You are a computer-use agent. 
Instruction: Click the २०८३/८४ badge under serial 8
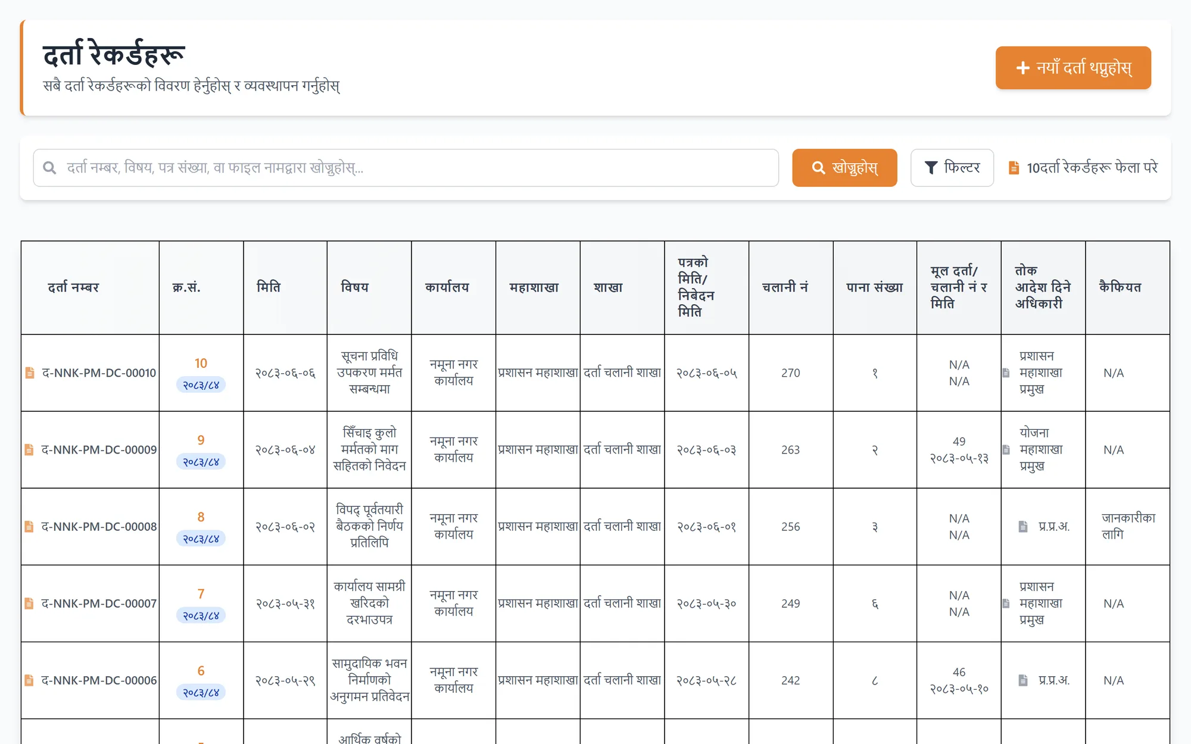tap(201, 539)
